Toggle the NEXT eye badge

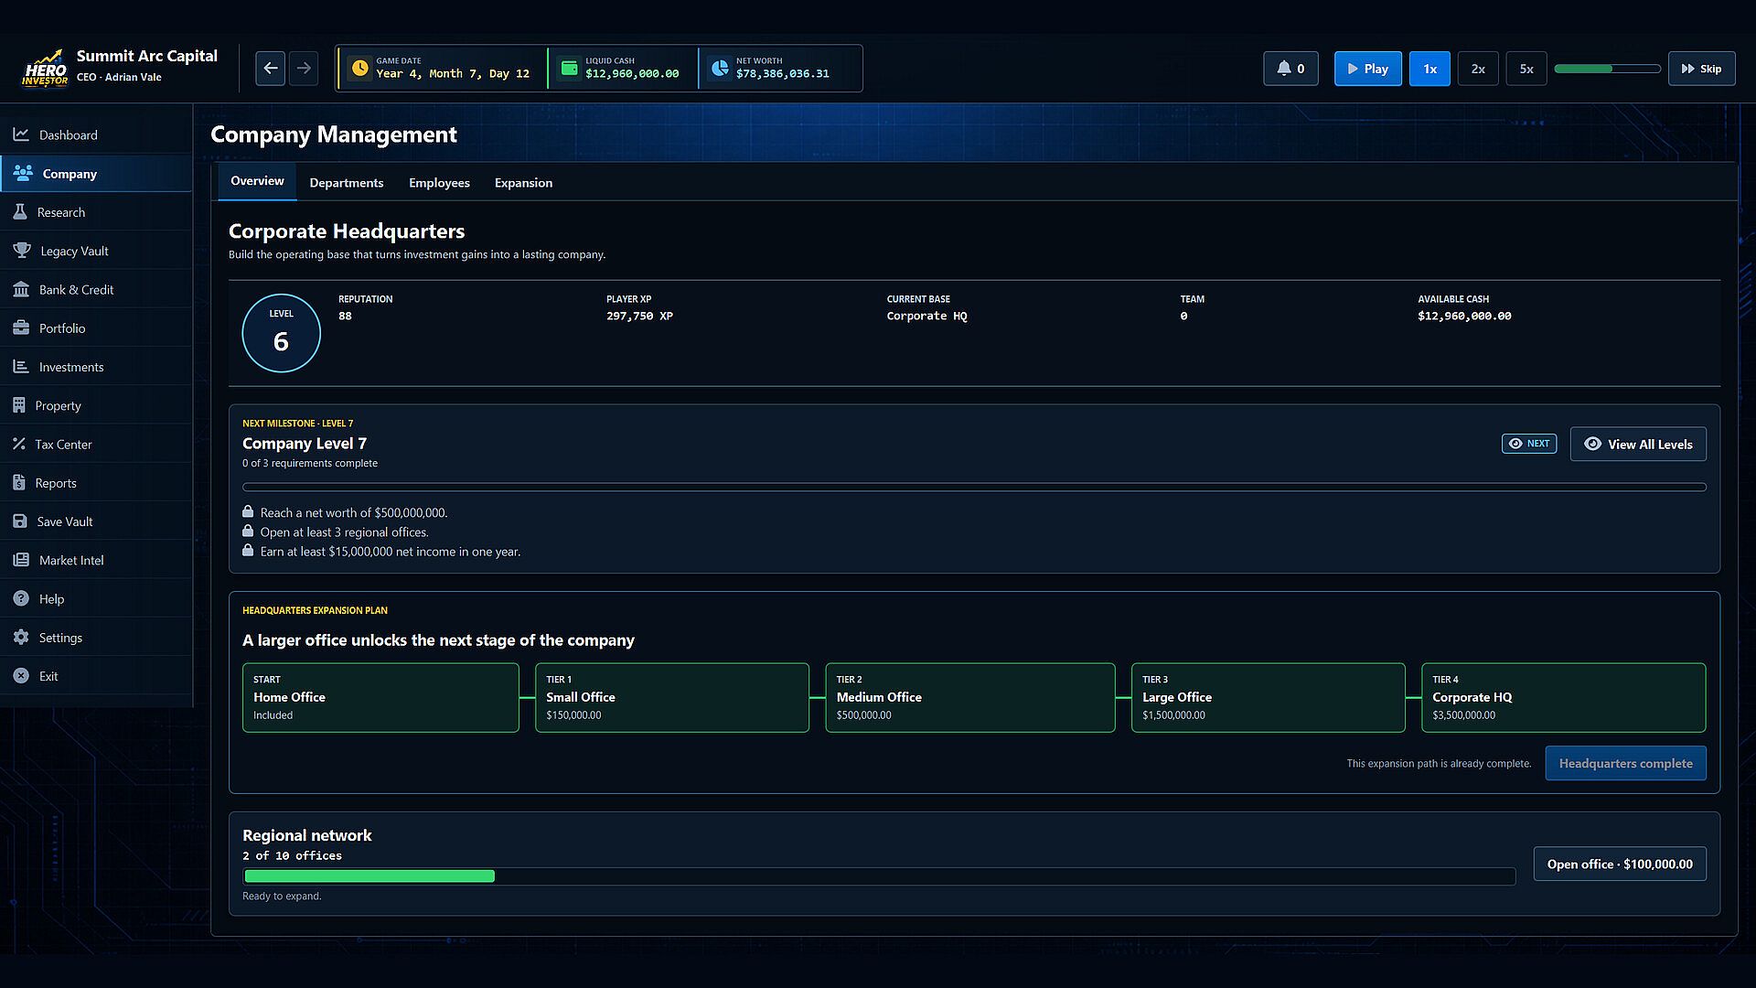(1528, 444)
